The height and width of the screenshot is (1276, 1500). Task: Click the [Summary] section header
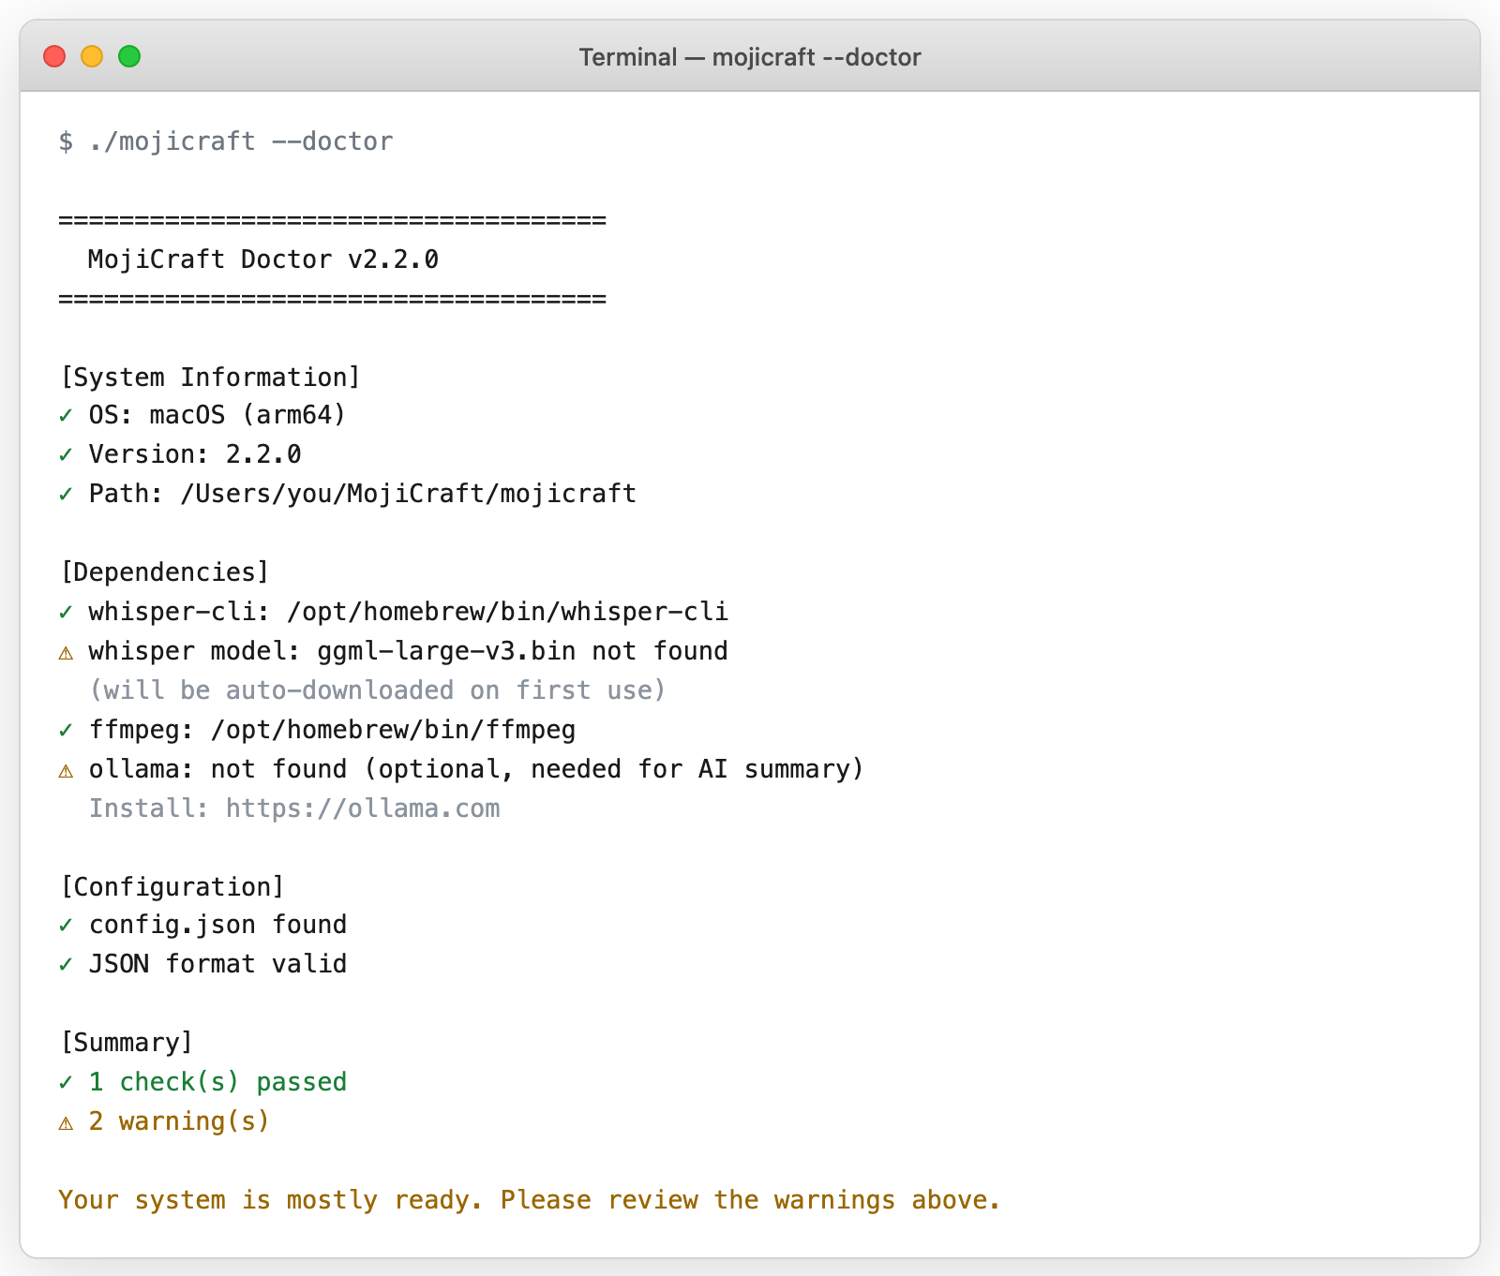pos(126,1042)
